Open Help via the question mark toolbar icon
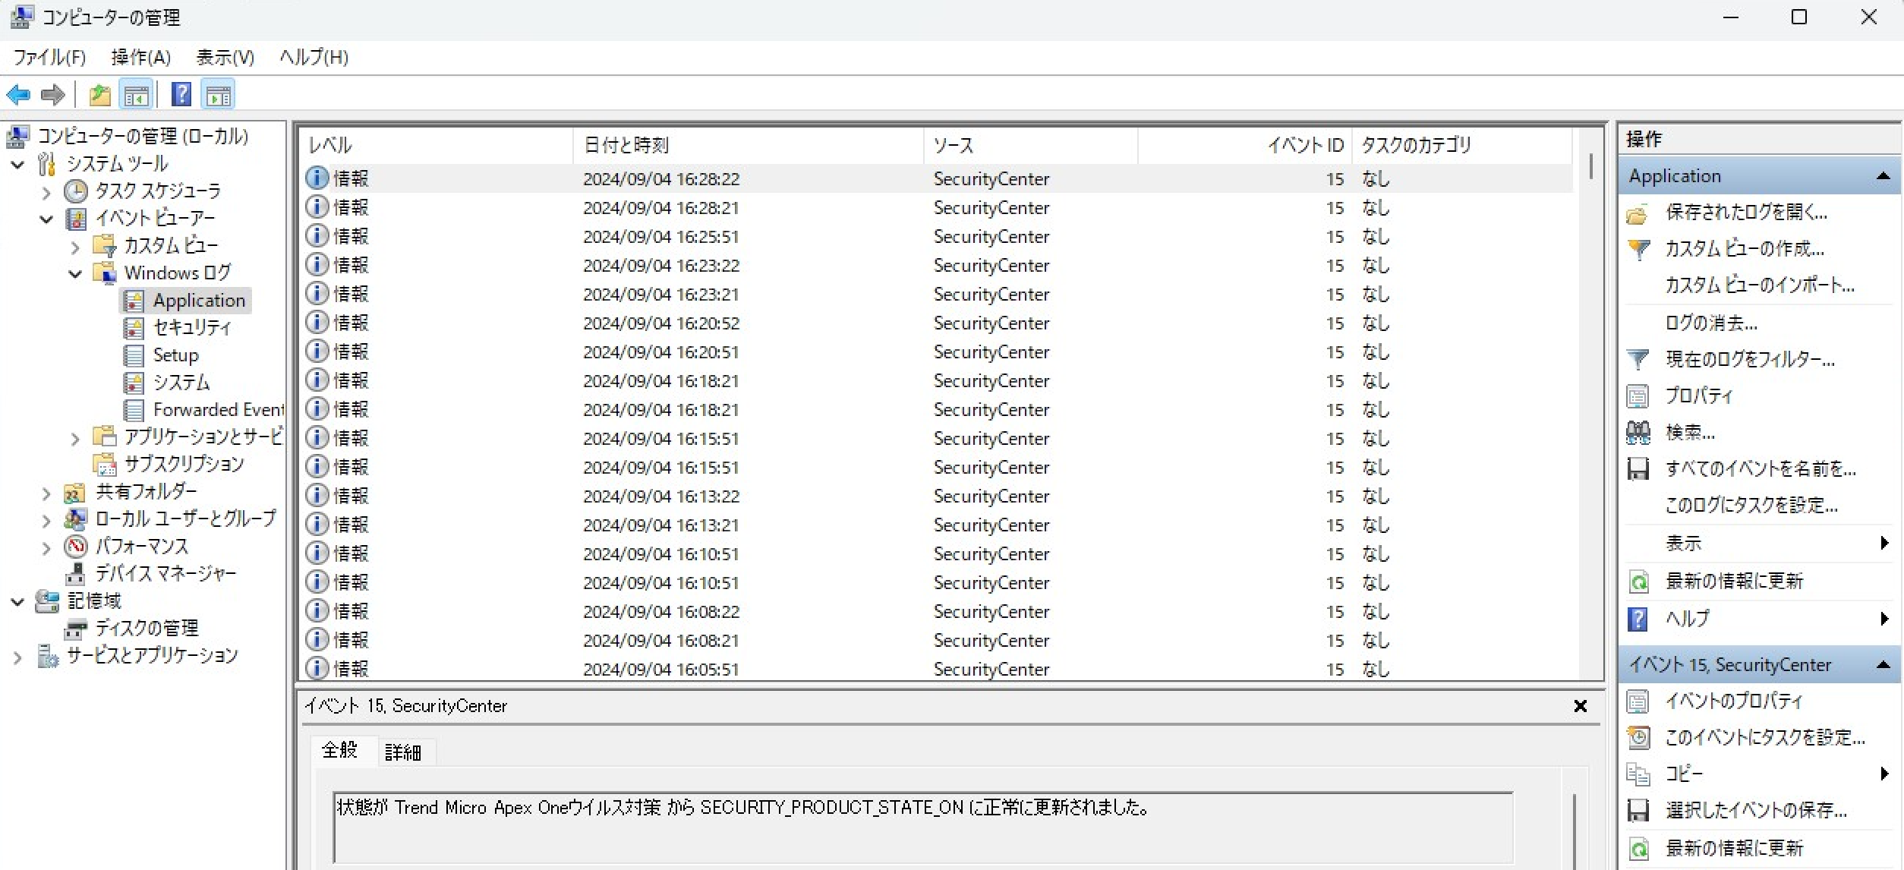Screen dimensions: 1904x870 (181, 94)
